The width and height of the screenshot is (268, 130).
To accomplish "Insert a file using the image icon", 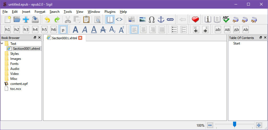I will pyautogui.click(x=142, y=19).
